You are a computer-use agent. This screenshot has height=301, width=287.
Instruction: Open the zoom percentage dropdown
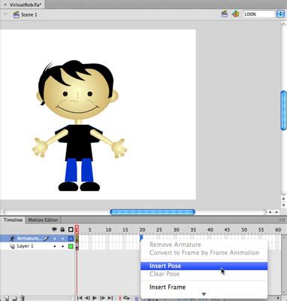click(x=280, y=14)
